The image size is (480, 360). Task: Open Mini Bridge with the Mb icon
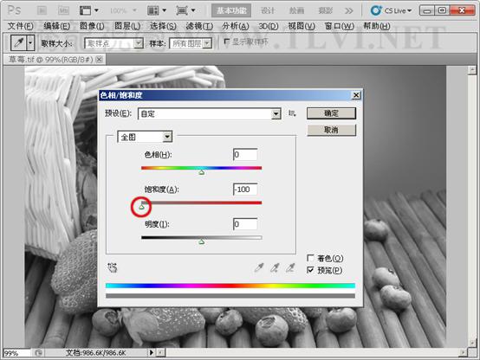(63, 10)
